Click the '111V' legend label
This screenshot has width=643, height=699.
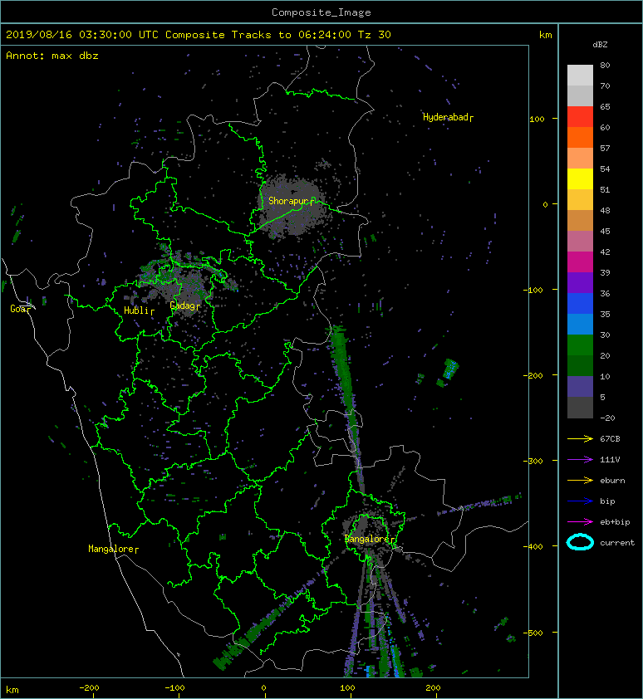pyautogui.click(x=610, y=460)
